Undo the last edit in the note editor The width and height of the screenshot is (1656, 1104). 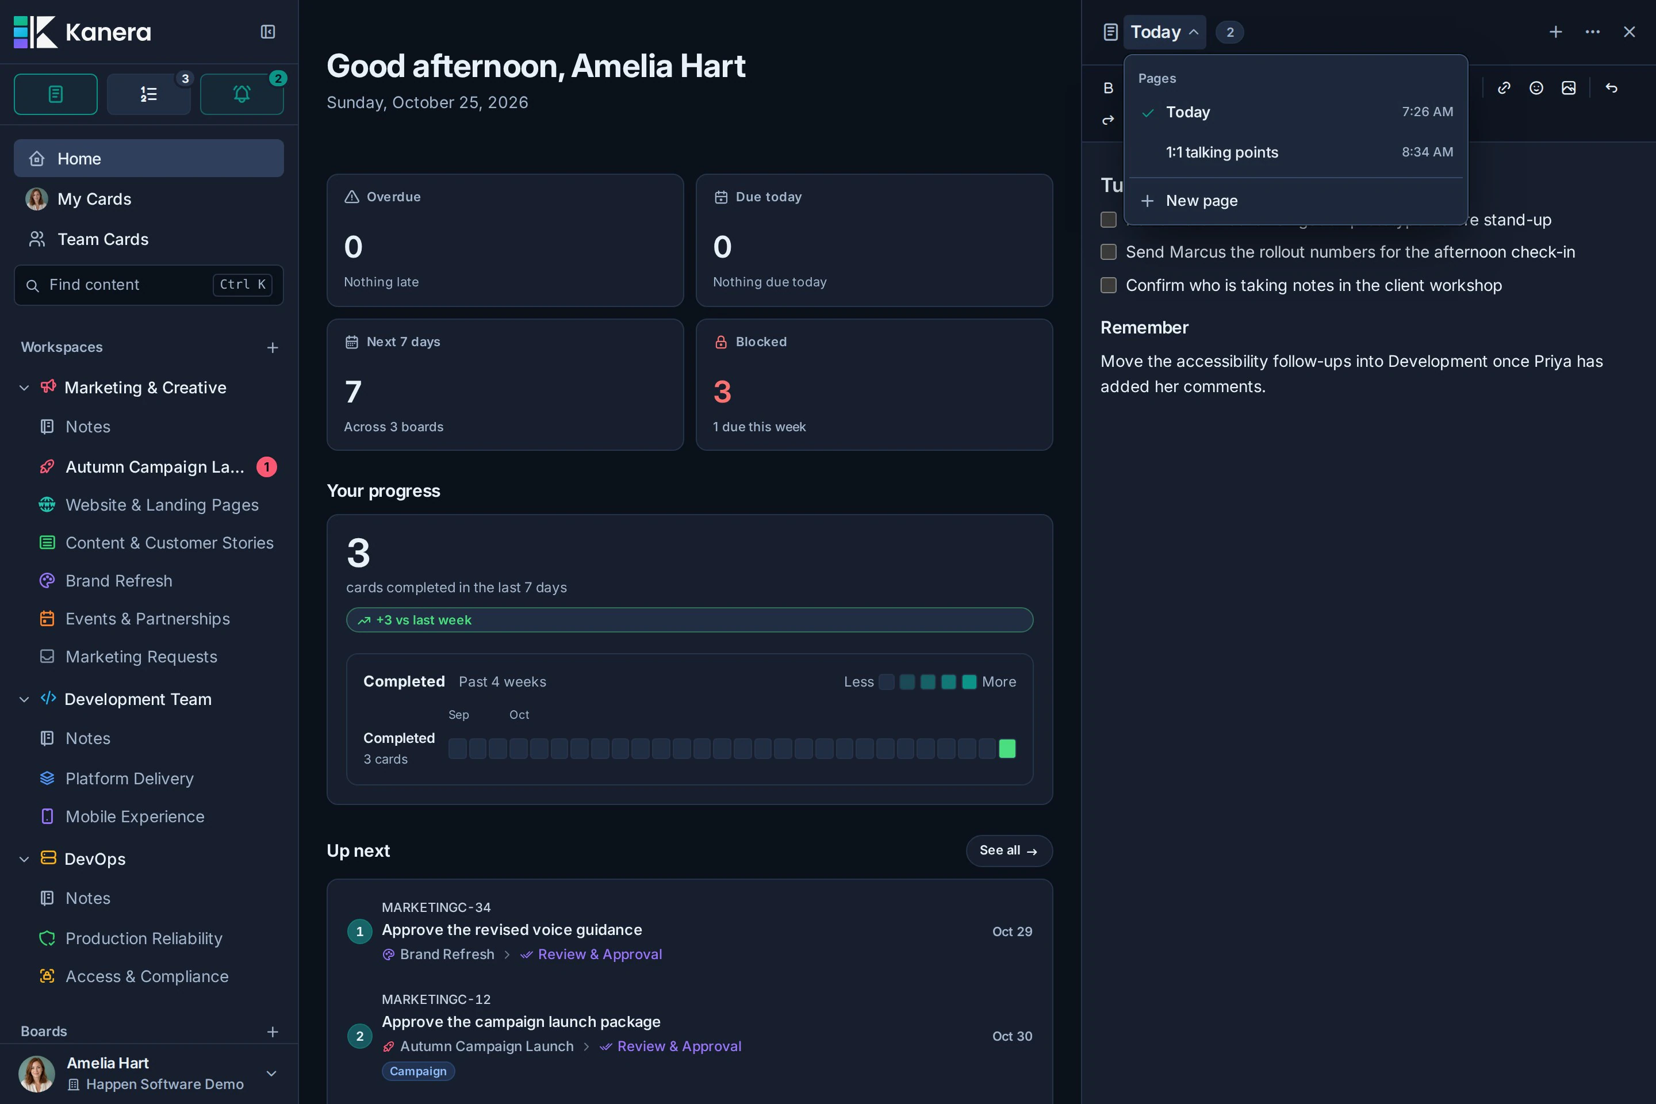(x=1612, y=88)
